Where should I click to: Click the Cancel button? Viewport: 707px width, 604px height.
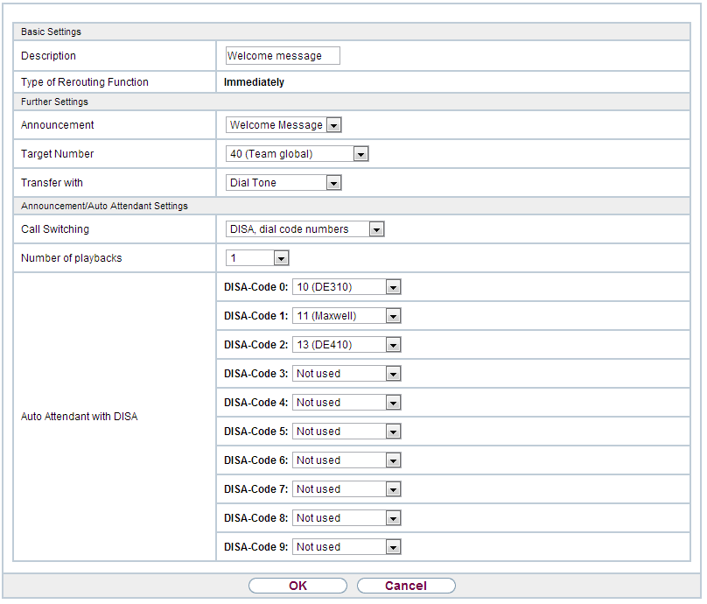click(x=406, y=586)
